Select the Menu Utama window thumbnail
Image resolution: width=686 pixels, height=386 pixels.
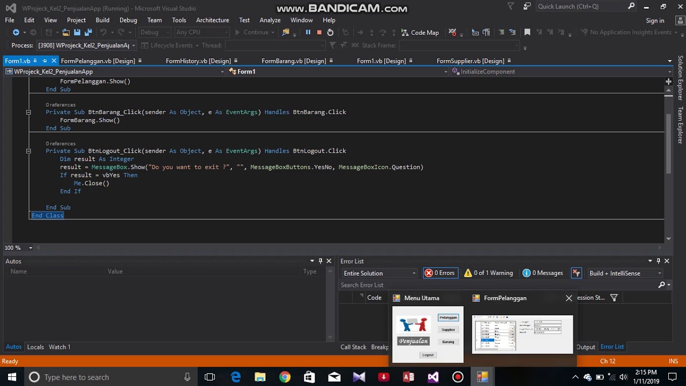click(428, 335)
